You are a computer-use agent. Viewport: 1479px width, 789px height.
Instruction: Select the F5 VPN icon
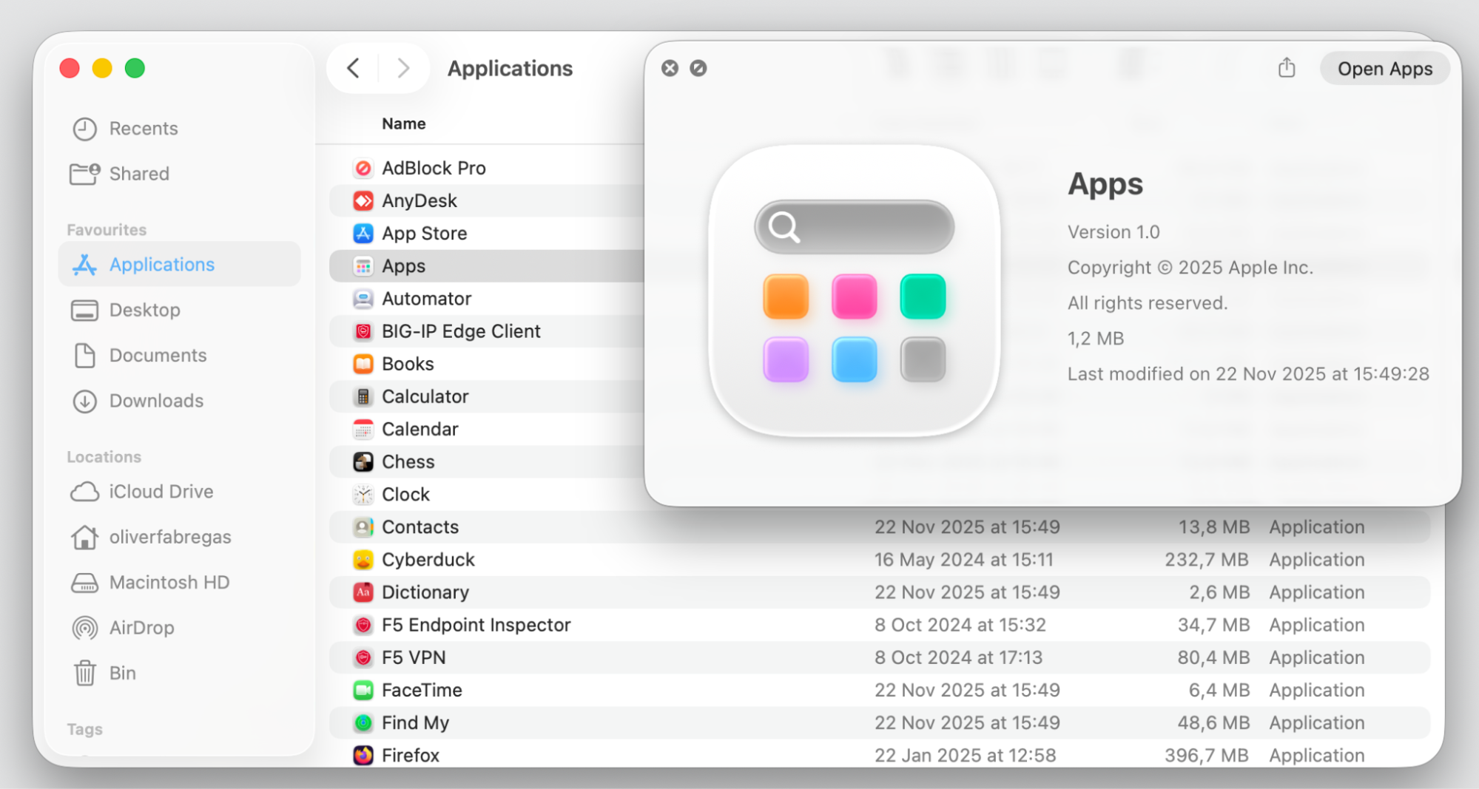[x=363, y=657]
